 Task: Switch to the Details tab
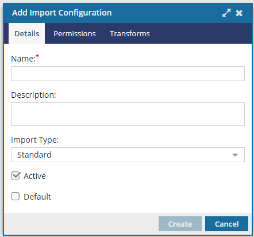pyautogui.click(x=27, y=33)
